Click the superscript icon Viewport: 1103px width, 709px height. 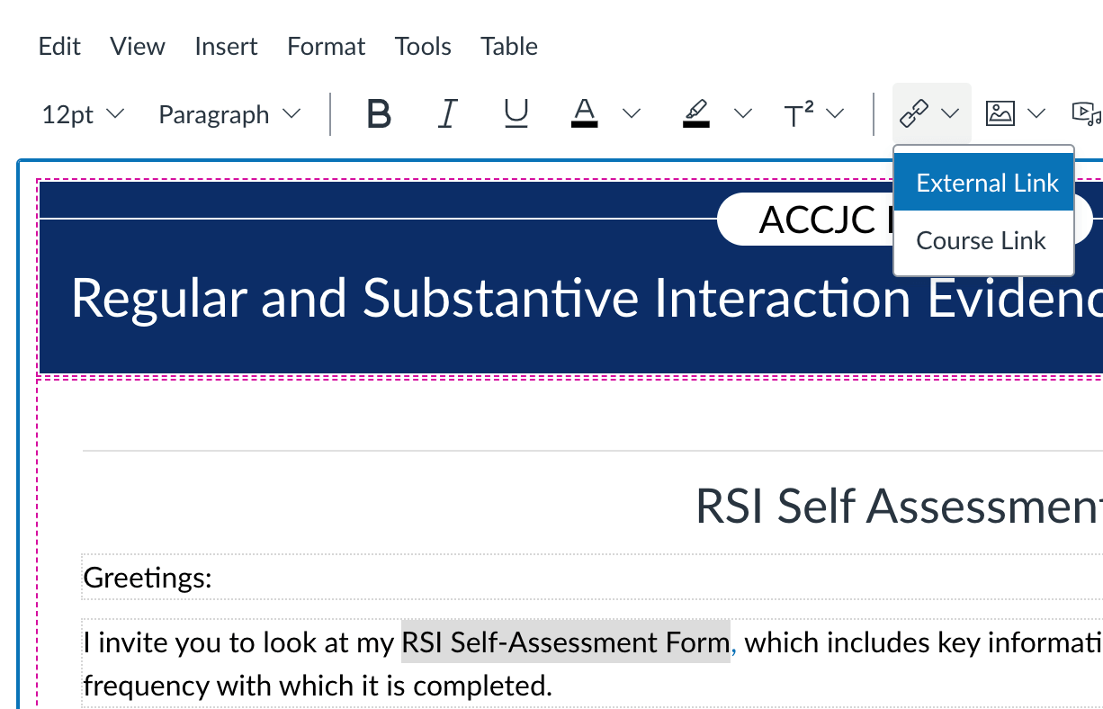pyautogui.click(x=799, y=114)
